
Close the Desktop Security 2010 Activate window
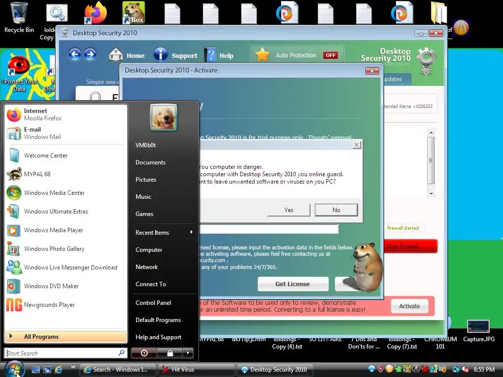(x=372, y=71)
